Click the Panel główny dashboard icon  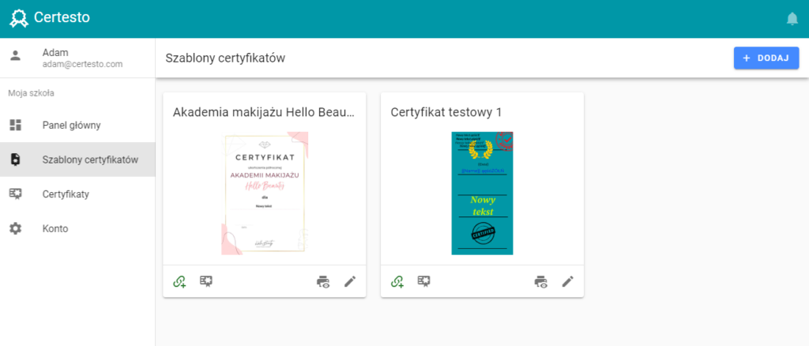16,126
